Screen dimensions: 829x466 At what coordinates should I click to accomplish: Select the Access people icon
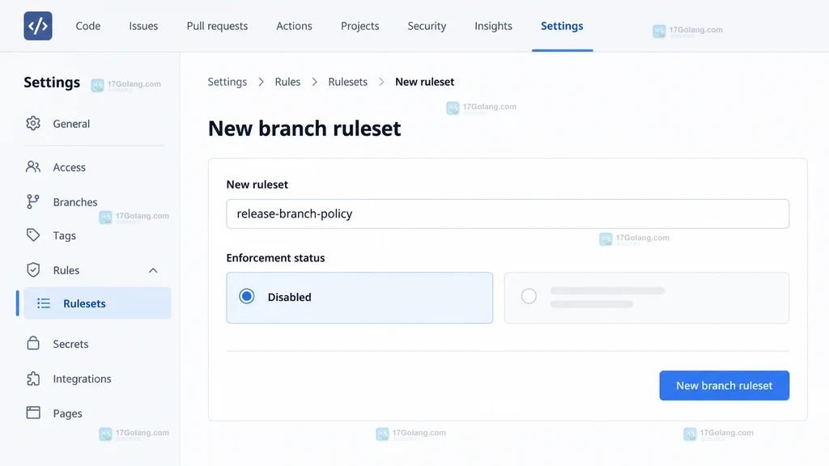point(33,167)
